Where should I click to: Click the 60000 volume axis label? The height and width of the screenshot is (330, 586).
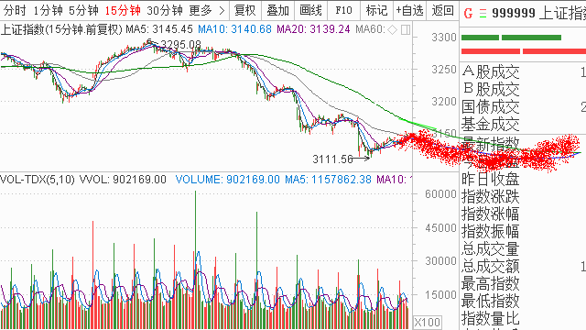440,193
